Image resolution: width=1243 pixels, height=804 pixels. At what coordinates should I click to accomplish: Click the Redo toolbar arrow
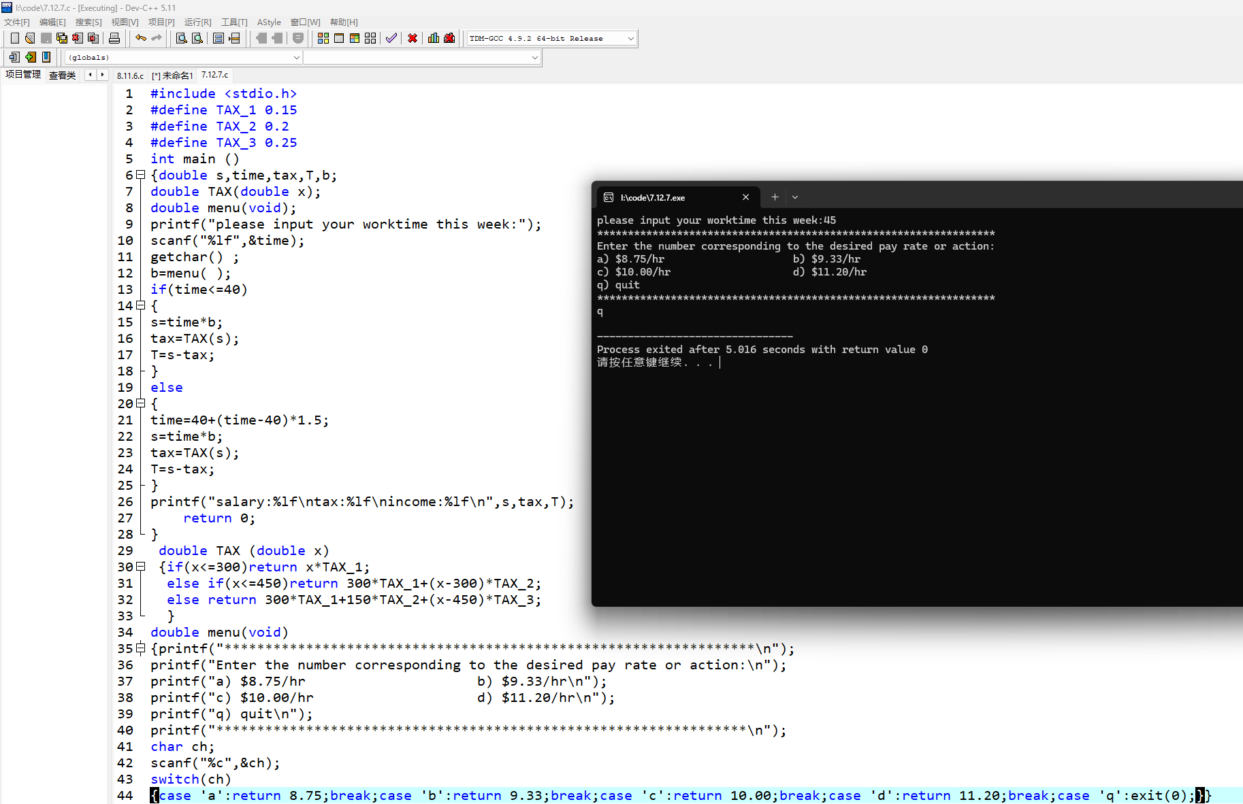(x=157, y=38)
